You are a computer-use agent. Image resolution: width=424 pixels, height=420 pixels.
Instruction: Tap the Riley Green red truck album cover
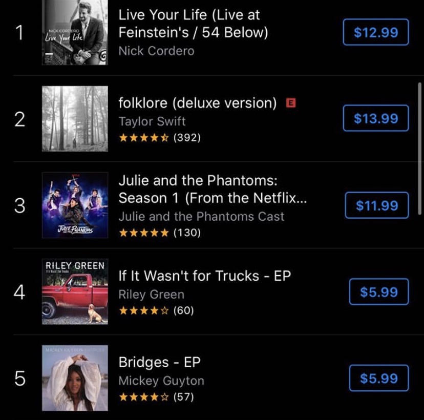(x=75, y=291)
